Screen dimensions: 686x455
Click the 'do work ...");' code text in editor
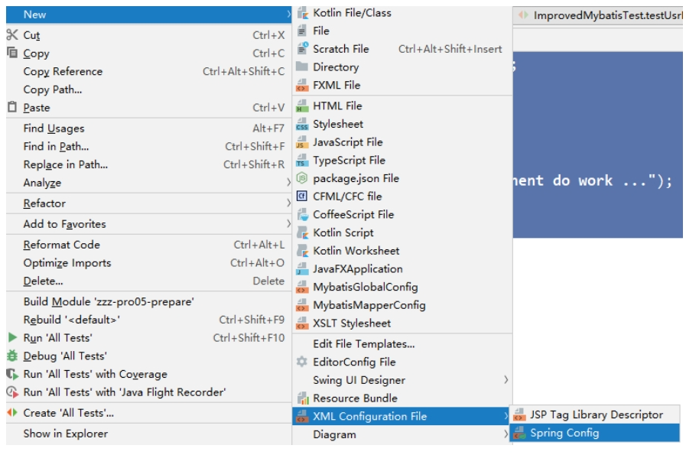(612, 180)
